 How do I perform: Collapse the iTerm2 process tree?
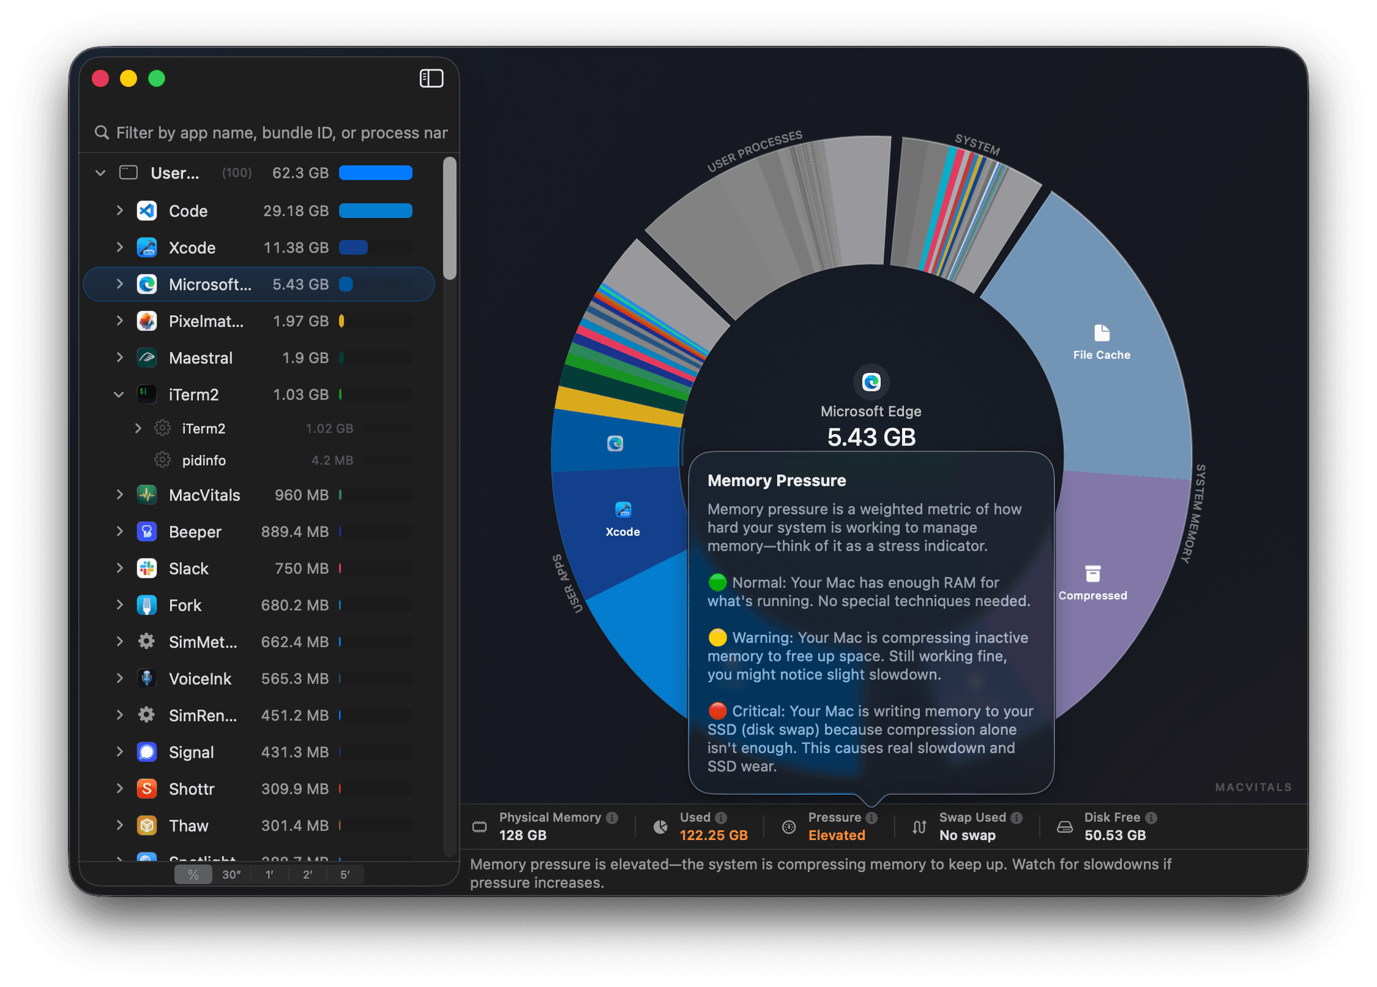tap(119, 394)
